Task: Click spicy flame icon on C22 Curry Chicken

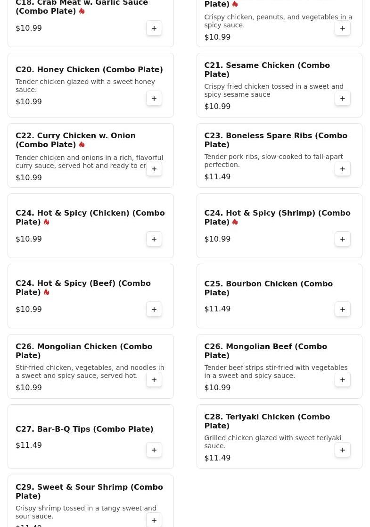Action: click(82, 144)
